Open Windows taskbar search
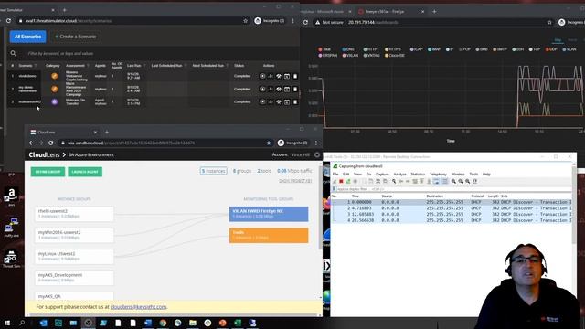The image size is (585, 329). (22, 323)
